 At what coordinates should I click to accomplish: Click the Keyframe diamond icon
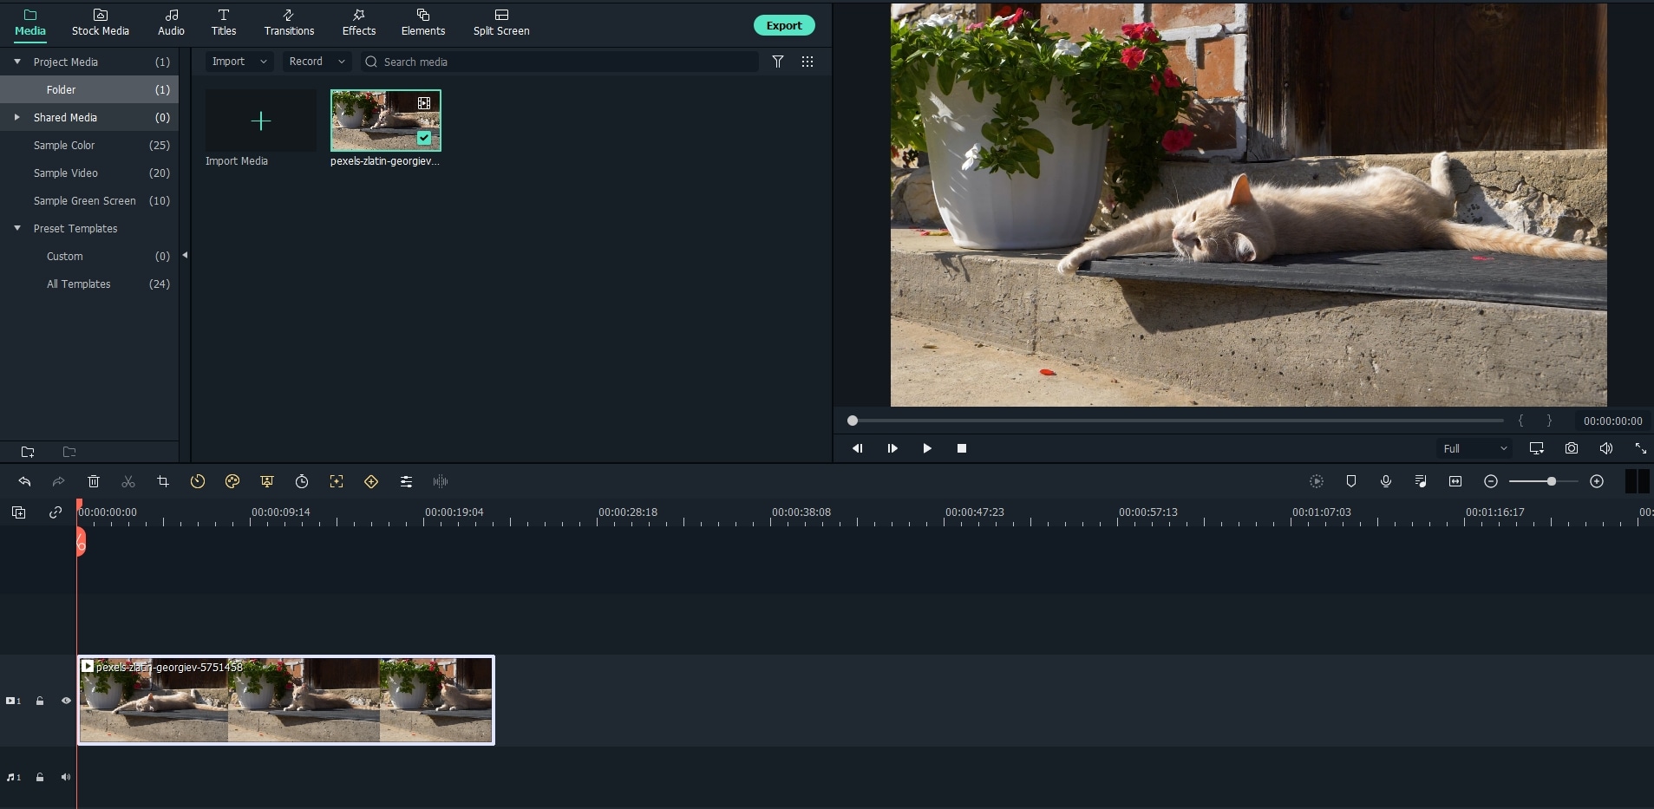(371, 481)
